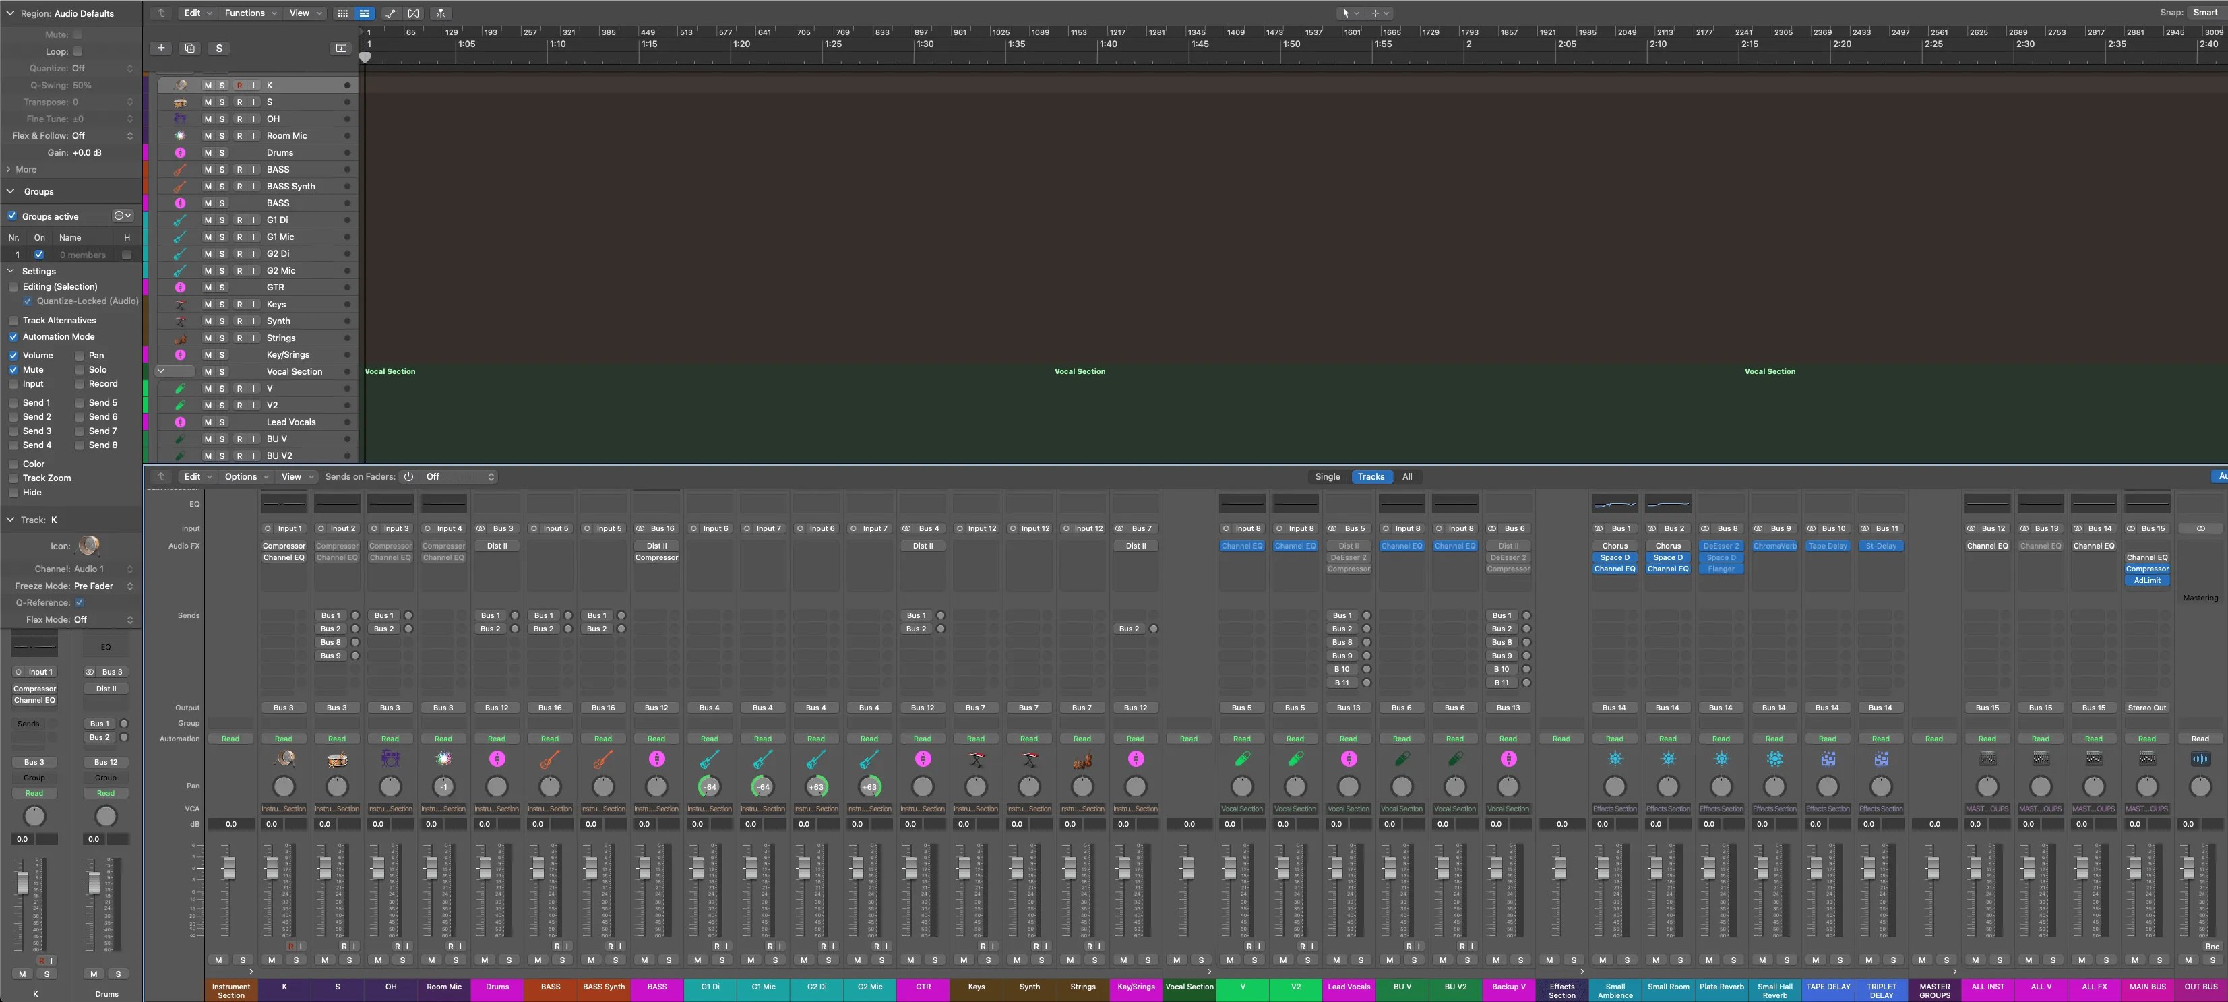Enable the Pan checkbox in group settings

tap(80, 355)
